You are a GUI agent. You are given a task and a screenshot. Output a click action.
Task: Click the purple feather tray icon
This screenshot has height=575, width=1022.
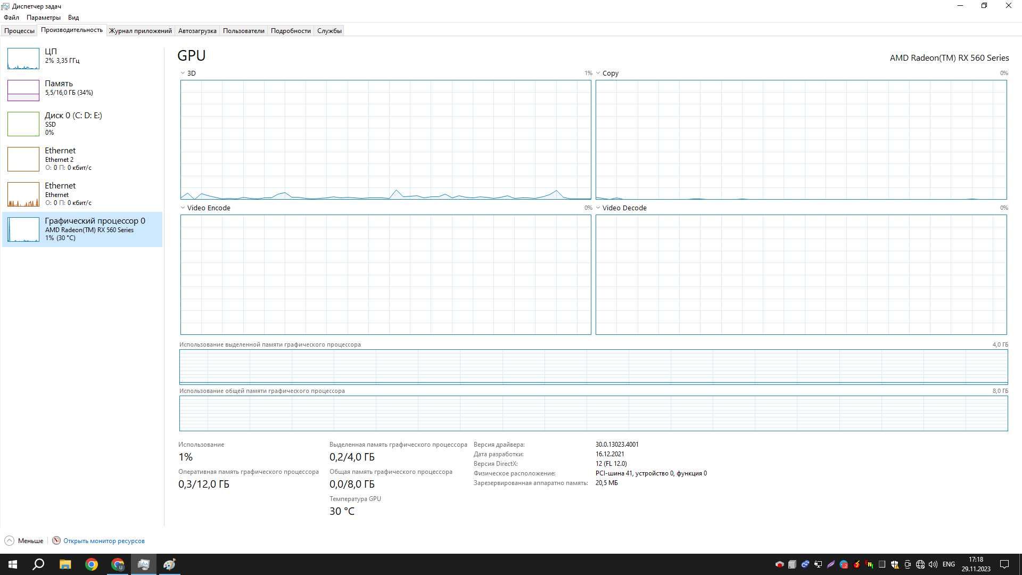point(830,564)
